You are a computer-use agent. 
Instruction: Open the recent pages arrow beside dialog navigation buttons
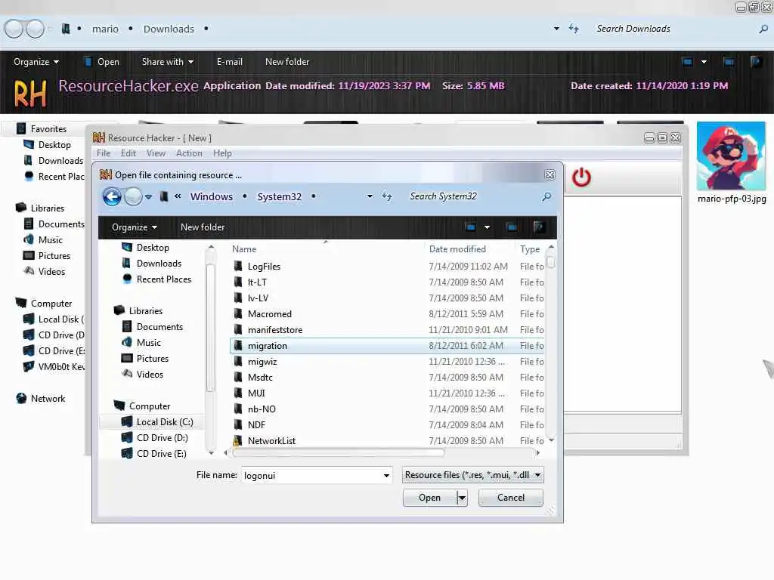tap(149, 197)
